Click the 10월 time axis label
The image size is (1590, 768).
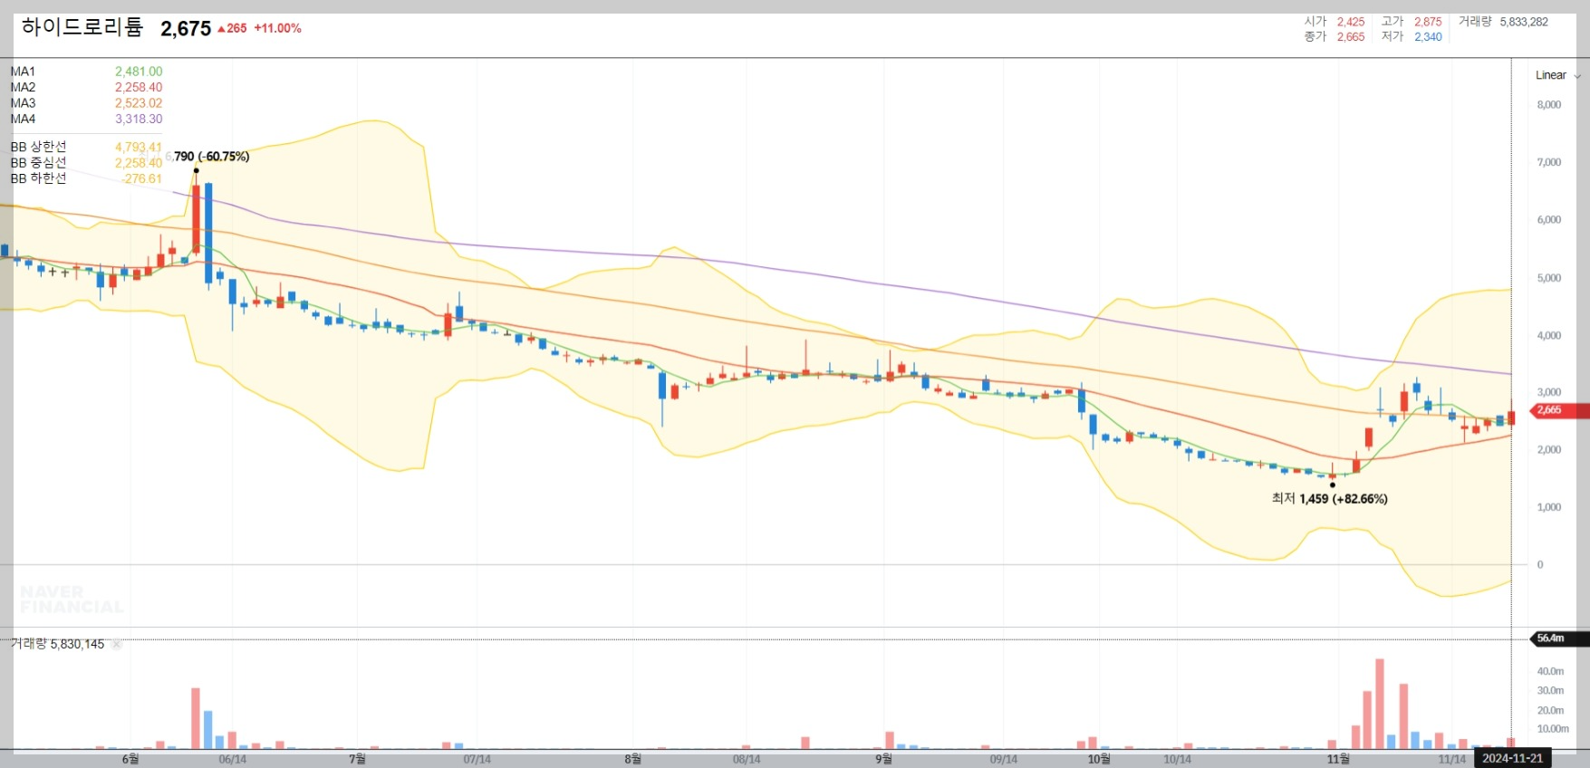point(1099,759)
